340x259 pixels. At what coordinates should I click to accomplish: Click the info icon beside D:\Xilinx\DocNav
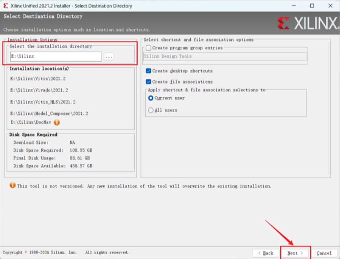(57, 122)
